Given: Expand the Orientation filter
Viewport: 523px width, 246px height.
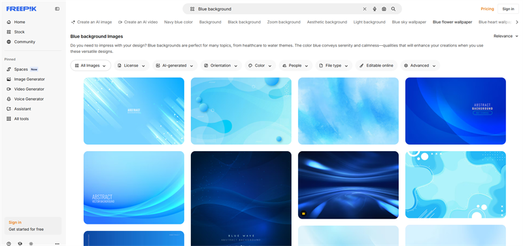Looking at the screenshot, I should point(221,65).
